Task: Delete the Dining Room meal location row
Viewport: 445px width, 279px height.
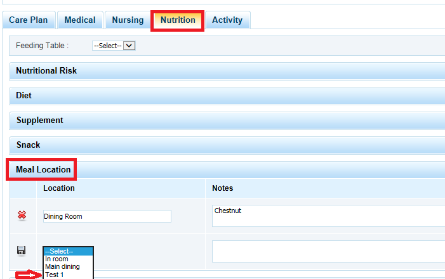Action: tap(22, 216)
